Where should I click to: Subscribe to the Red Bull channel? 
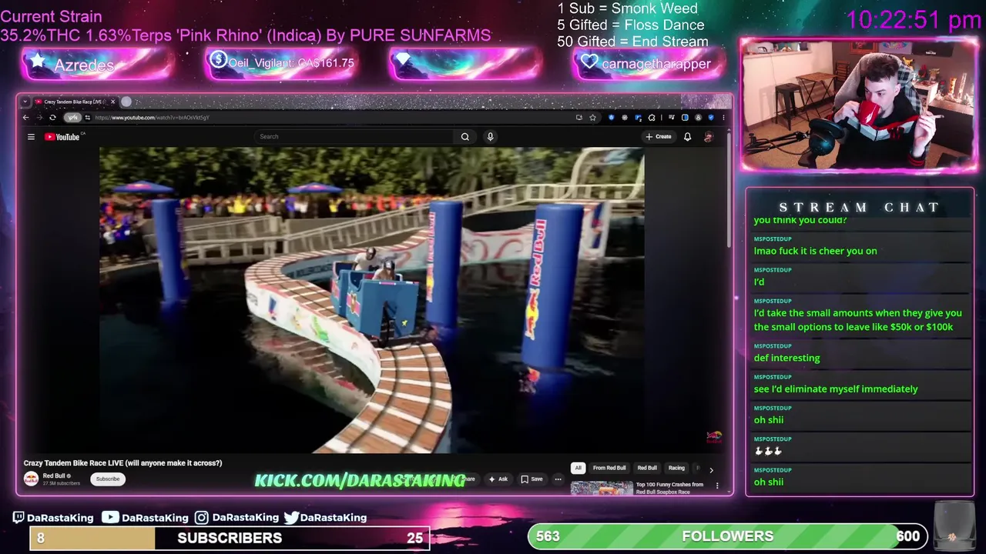point(108,479)
